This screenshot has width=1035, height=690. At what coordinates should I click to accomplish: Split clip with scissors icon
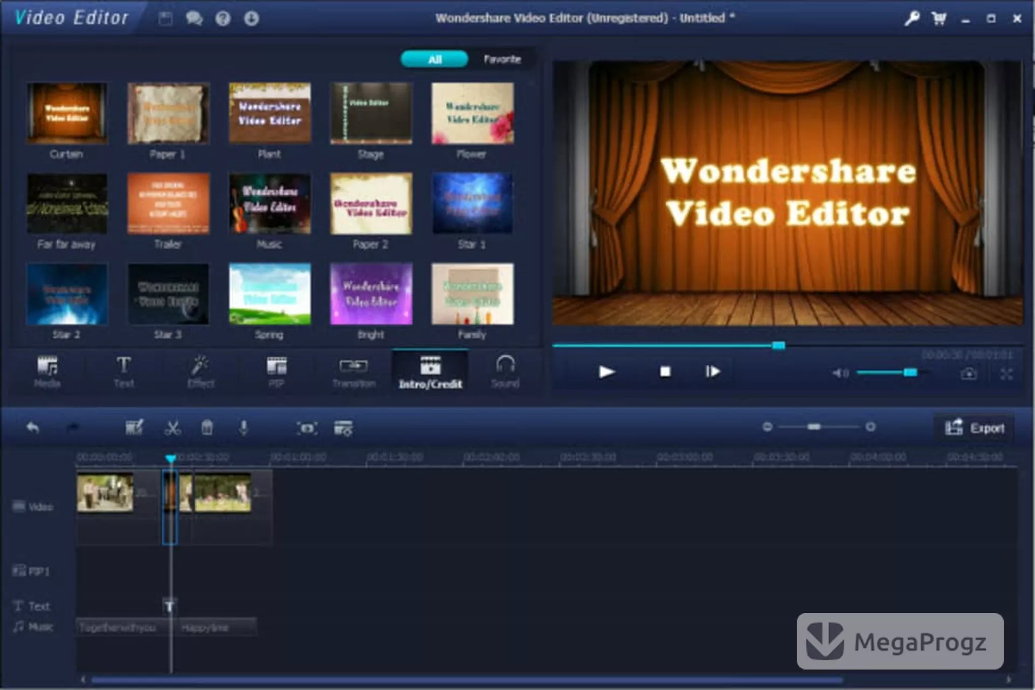coord(172,427)
